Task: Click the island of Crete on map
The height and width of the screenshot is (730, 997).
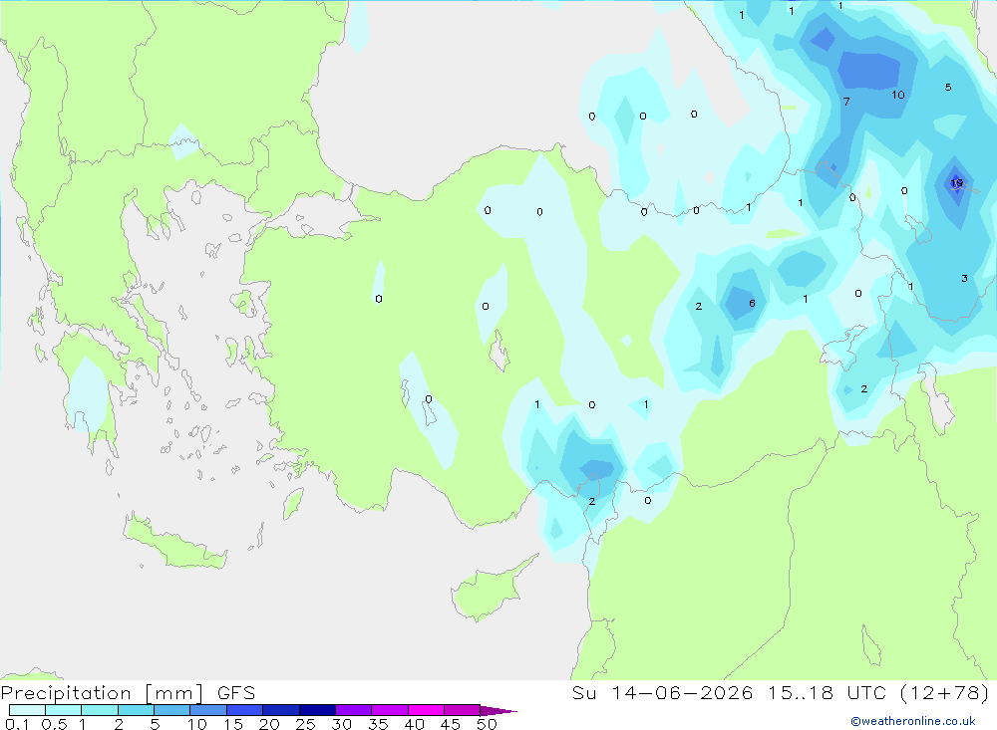Action: click(175, 543)
